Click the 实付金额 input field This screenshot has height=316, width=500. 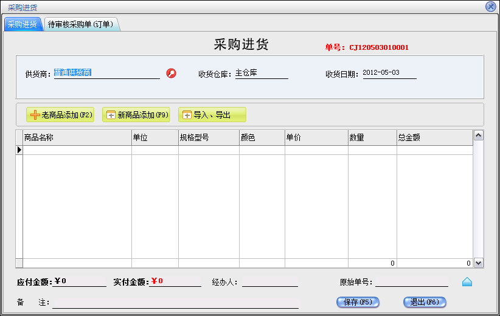point(176,281)
